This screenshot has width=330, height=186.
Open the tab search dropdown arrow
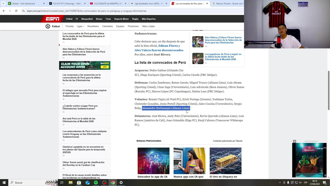[3, 4]
